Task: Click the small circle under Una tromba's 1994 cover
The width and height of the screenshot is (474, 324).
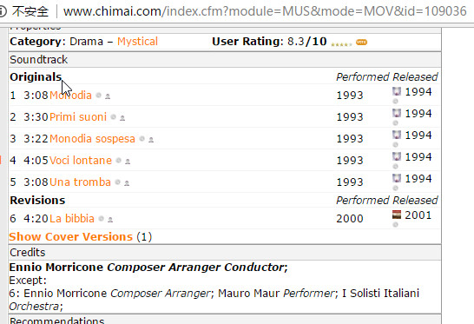Action: pyautogui.click(x=395, y=188)
